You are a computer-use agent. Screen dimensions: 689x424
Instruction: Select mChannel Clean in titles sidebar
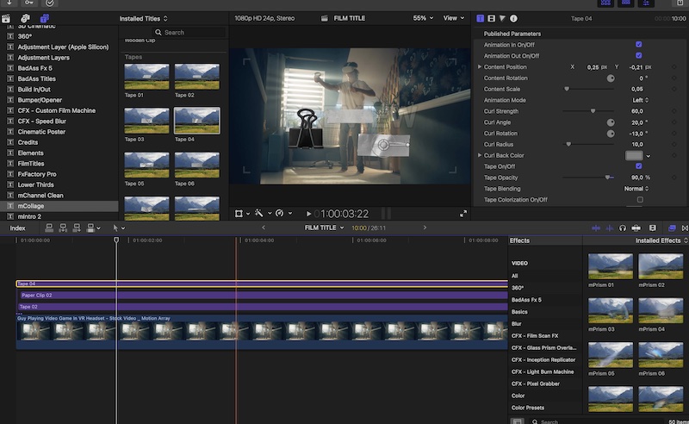[x=40, y=196]
